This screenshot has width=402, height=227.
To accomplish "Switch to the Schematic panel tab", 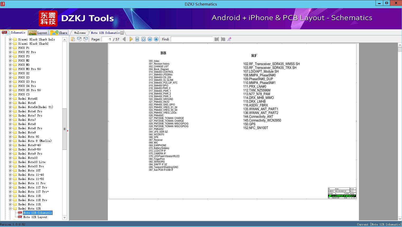I will tap(14, 33).
